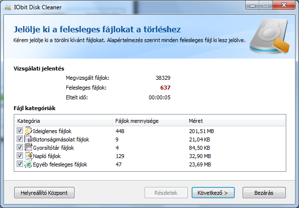Click the 23,69 MB size value

(200, 164)
